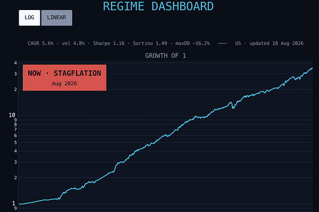Click the 'updated 18 Aug 2026' text
This screenshot has width=319, height=212.
pos(276,43)
